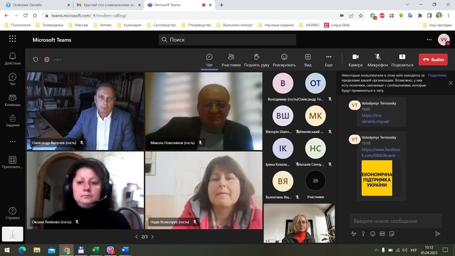Open Excel from the Windows taskbar
Image resolution: width=455 pixels, height=256 pixels.
tap(95, 250)
